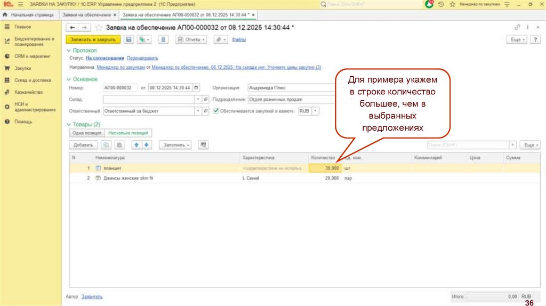
Task: Open the 'Отчеты' dropdown
Action: point(191,39)
